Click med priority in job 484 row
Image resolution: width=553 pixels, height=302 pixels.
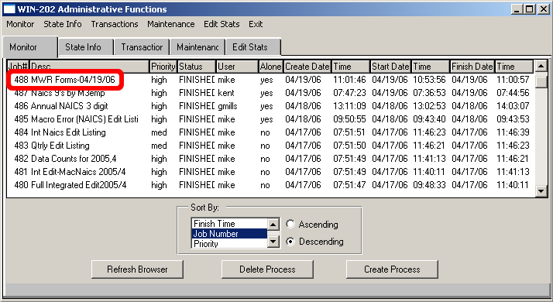tap(159, 132)
